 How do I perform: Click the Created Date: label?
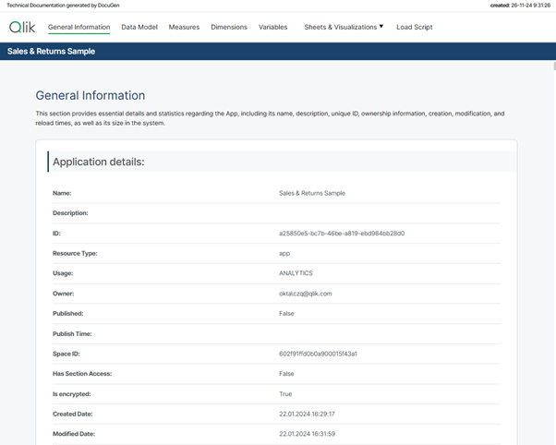pyautogui.click(x=72, y=414)
